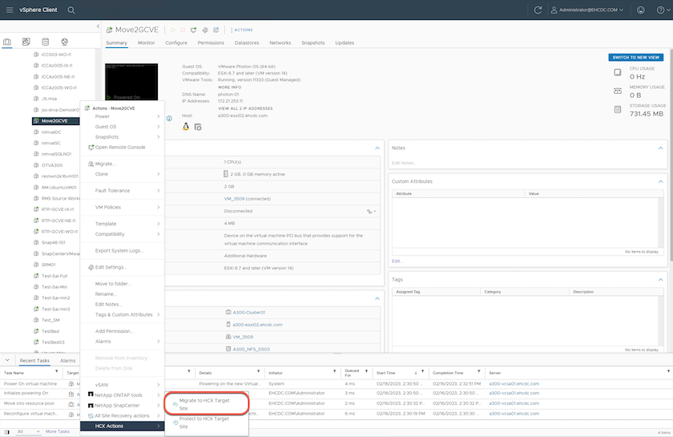
Task: Open the Administrator@EHCDC.COM user dropdown
Action: coord(588,10)
